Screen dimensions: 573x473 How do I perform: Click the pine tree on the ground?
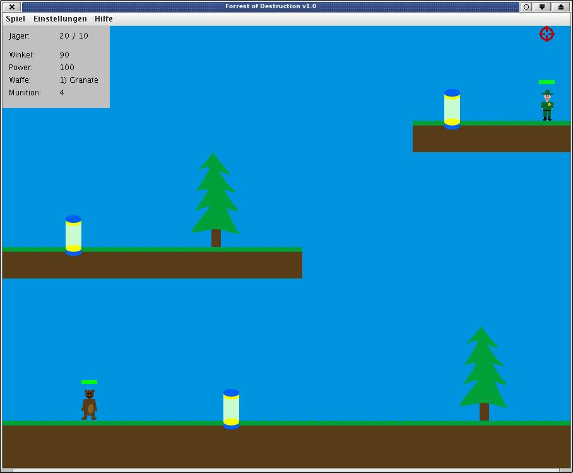pos(483,373)
